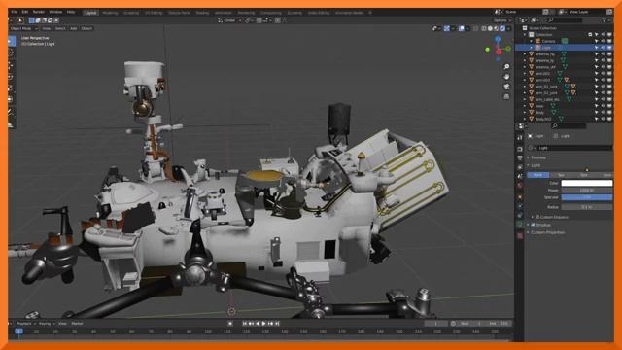The width and height of the screenshot is (622, 350).
Task: Hide the Camera in viewport via eye icon
Action: pyautogui.click(x=603, y=41)
